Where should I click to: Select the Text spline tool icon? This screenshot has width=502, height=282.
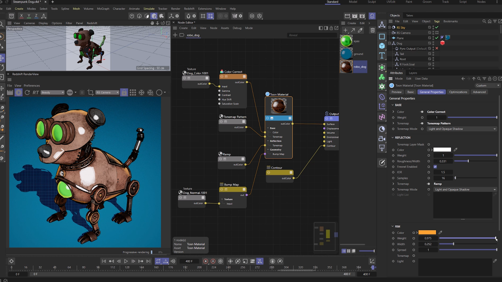coord(382,55)
